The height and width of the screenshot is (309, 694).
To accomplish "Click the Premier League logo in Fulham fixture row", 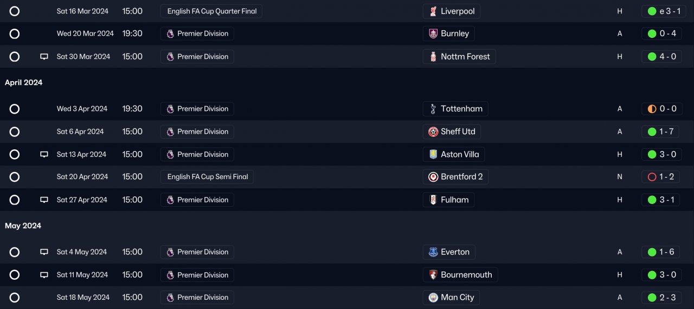I will point(170,200).
